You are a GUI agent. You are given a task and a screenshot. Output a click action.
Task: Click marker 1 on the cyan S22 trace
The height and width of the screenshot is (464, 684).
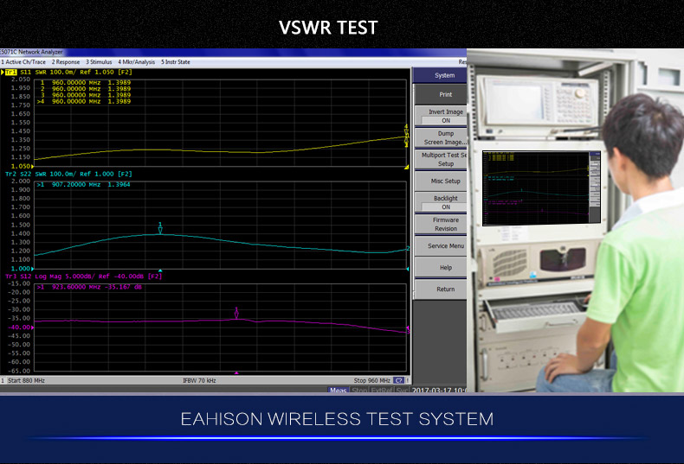coord(160,230)
